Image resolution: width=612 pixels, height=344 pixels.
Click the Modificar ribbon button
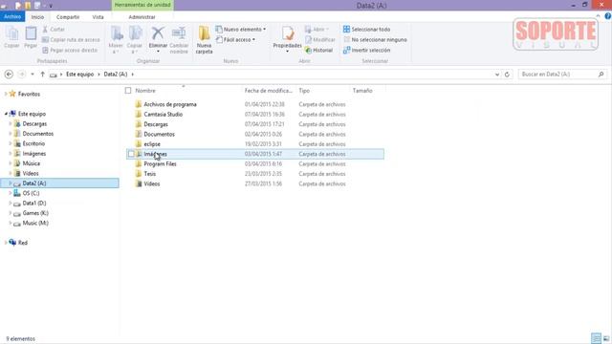click(x=320, y=40)
